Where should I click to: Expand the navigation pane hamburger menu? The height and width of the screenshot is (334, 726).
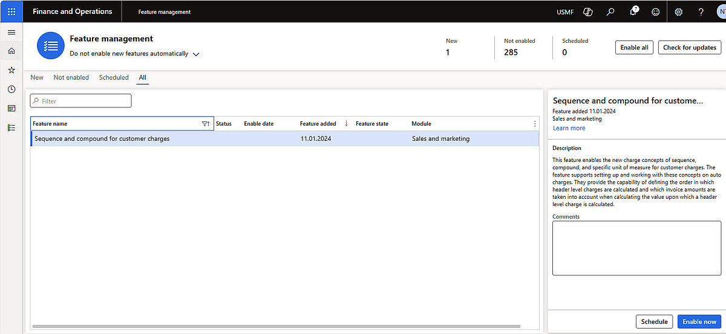pos(11,33)
